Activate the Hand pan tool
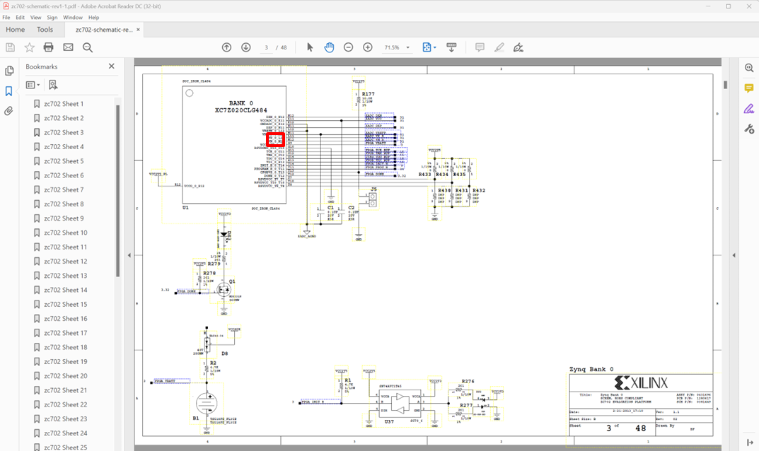759x451 pixels. (x=329, y=47)
